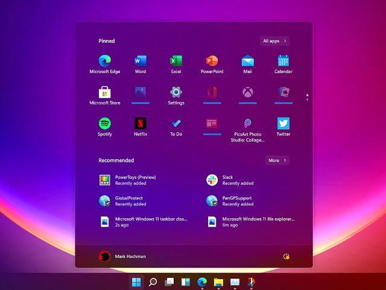Launch the Twitter app
386x290 pixels.
tap(283, 127)
